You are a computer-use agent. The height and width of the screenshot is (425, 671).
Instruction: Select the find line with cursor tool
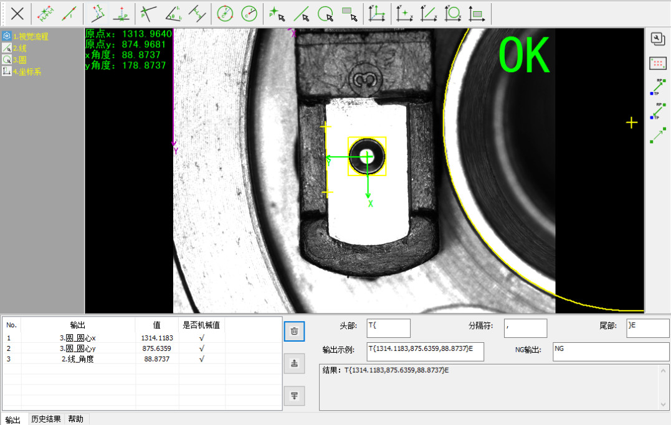[302, 13]
